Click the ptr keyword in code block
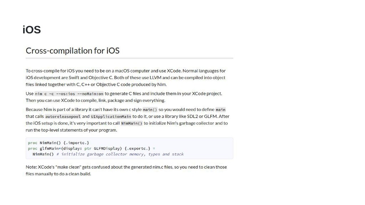Viewport: 365px width, 205px height. coord(88,148)
